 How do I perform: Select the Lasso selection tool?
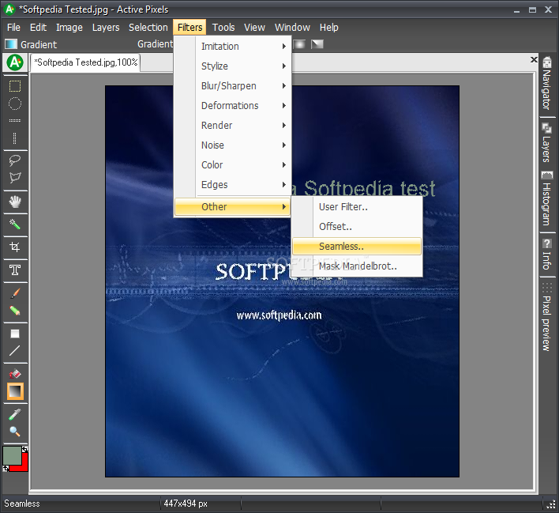pos(15,160)
